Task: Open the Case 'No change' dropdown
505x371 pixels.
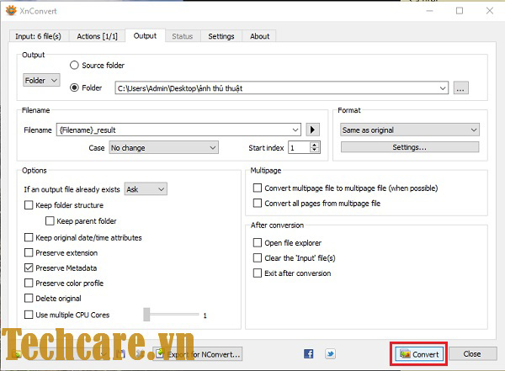Action: (163, 148)
